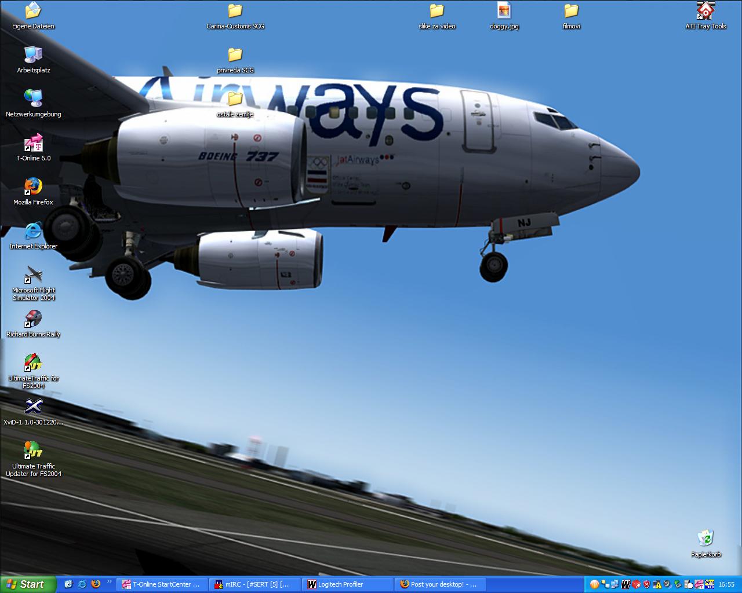
Task: Select the privreda SCG folder
Action: click(x=235, y=60)
